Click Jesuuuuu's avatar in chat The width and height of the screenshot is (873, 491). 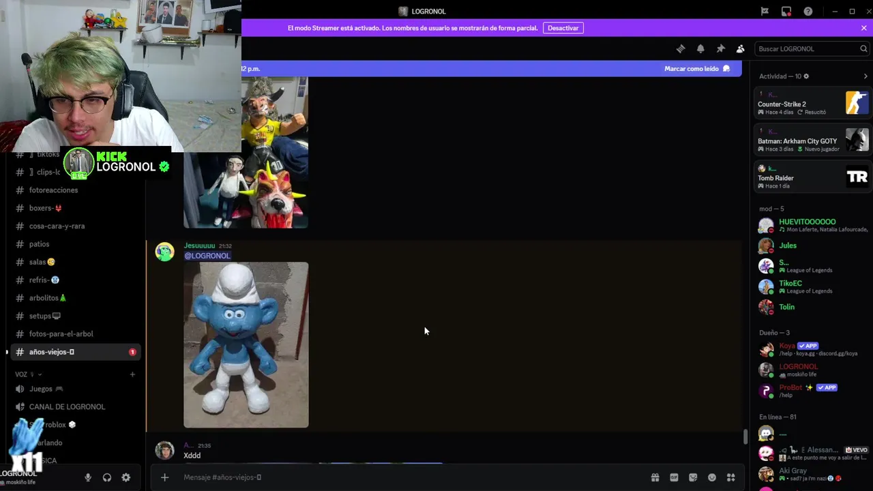pos(164,252)
